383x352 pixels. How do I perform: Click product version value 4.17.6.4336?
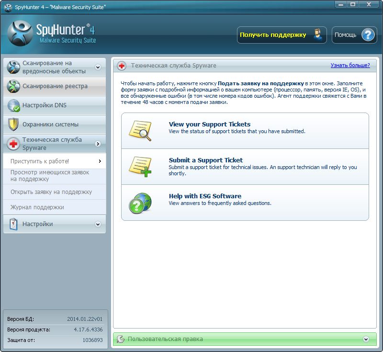[88, 329]
